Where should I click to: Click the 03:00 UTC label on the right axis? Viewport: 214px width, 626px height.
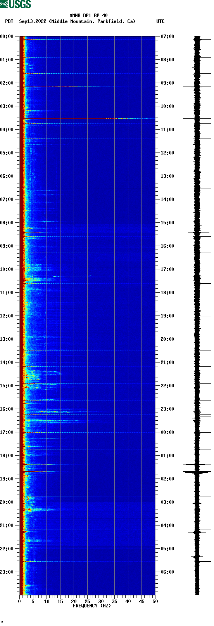click(x=167, y=502)
